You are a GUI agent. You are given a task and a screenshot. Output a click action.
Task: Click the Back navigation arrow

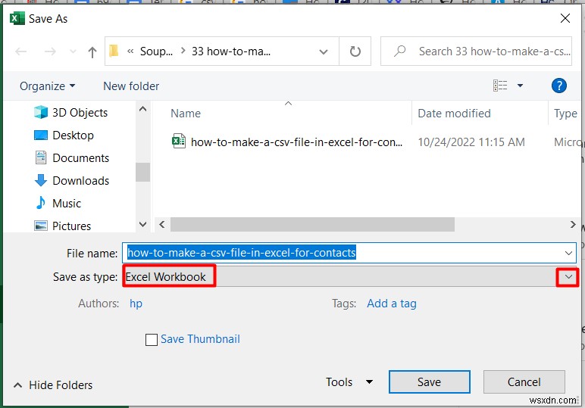[x=21, y=51]
